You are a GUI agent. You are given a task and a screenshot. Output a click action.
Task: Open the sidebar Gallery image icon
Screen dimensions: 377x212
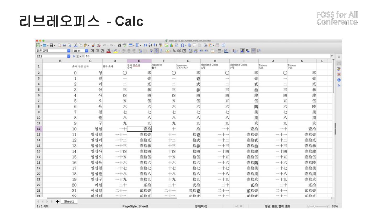[339, 74]
